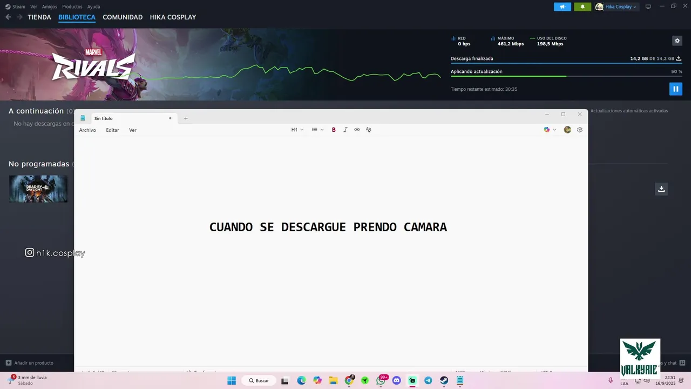Screen dimensions: 691x389
Task: Click the Steam friends and chat icon
Action: (682, 363)
